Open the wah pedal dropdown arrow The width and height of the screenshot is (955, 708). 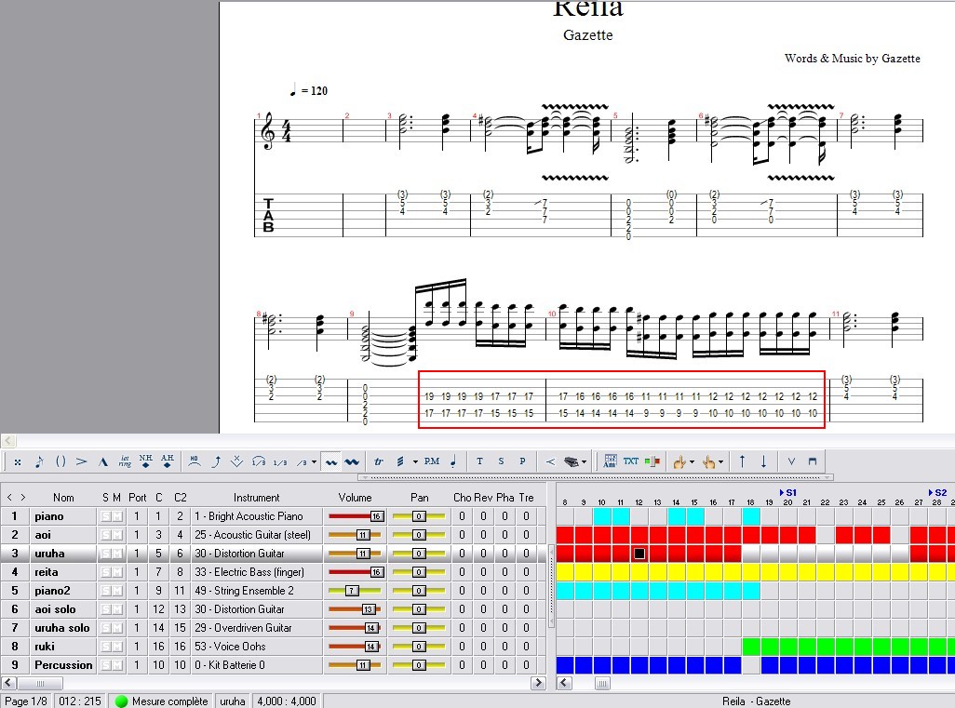[585, 462]
